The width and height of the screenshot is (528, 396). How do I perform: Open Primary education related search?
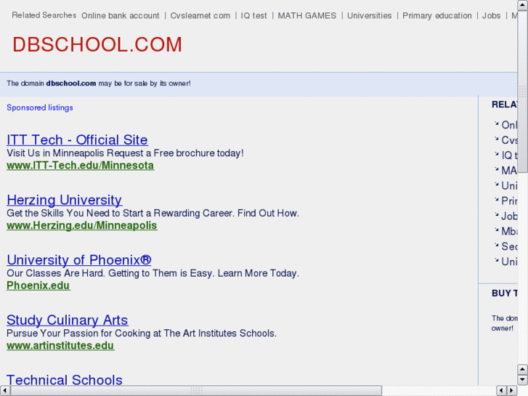pos(437,15)
